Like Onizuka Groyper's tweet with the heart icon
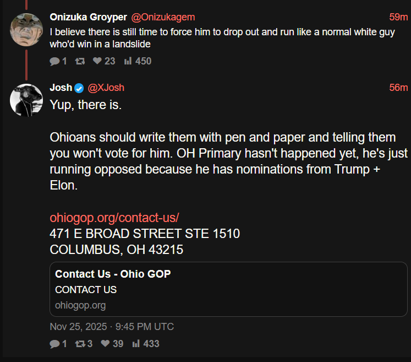The width and height of the screenshot is (411, 362). (x=97, y=61)
